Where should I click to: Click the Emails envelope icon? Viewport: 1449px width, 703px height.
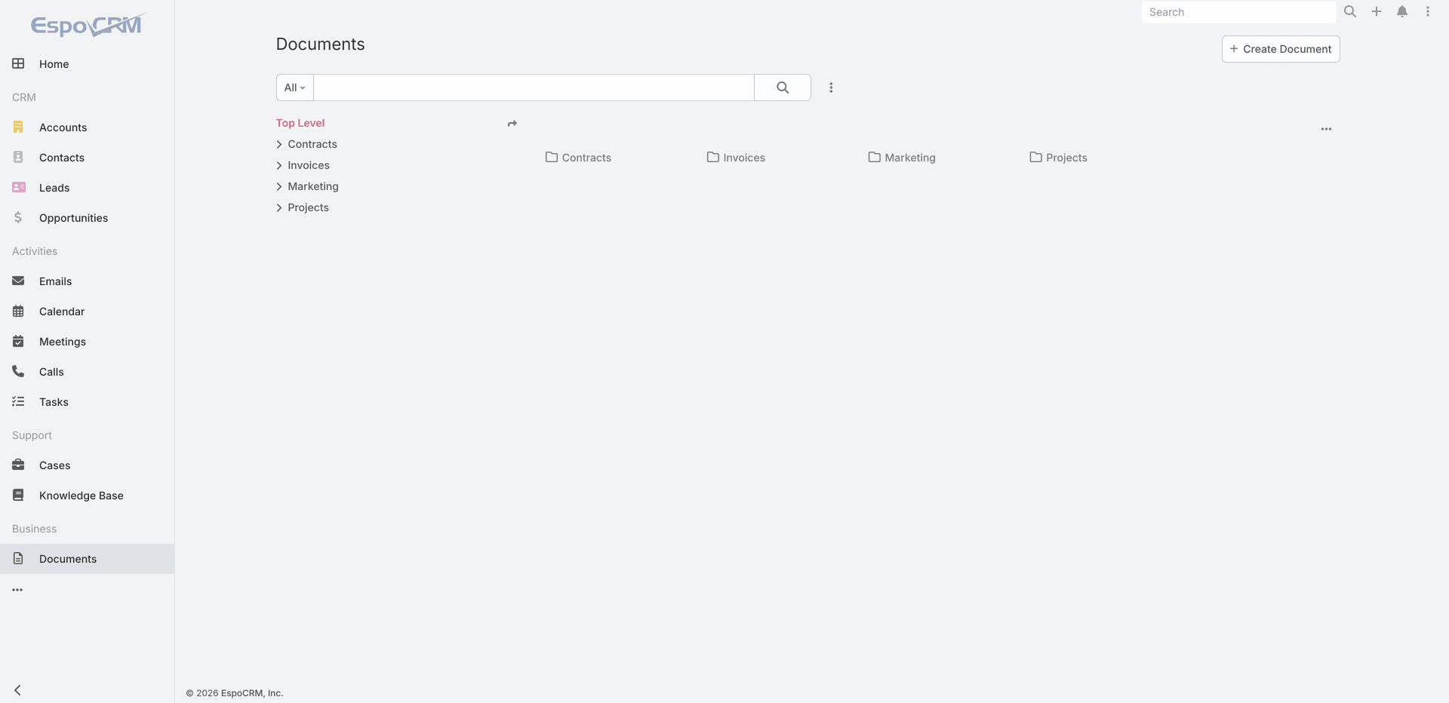tap(18, 281)
